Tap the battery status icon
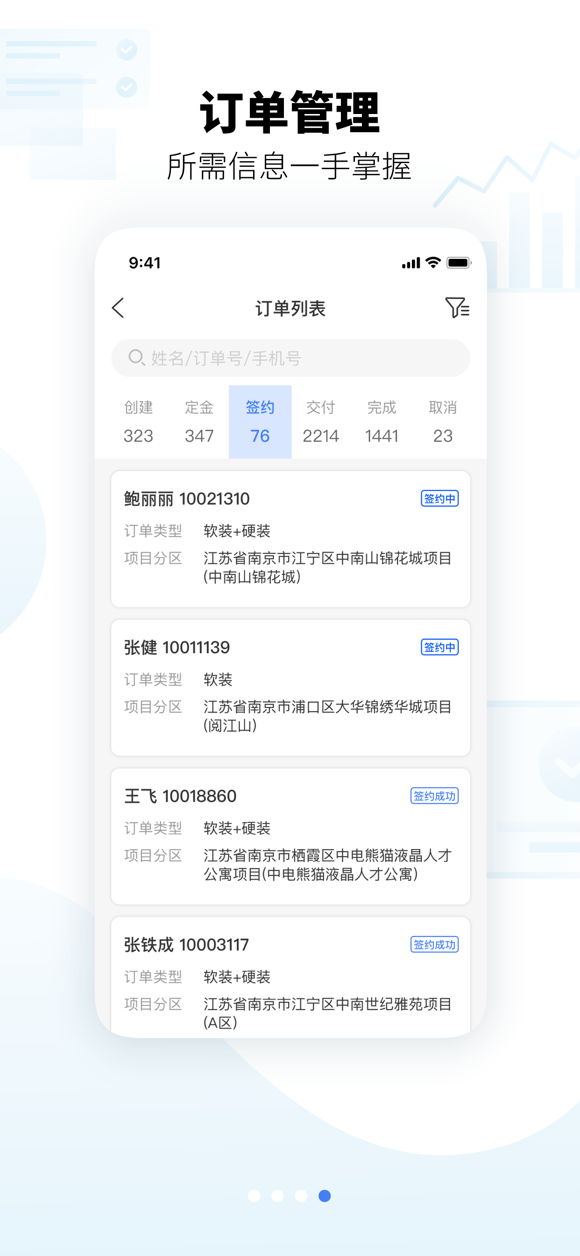This screenshot has height=1256, width=580. (x=459, y=263)
